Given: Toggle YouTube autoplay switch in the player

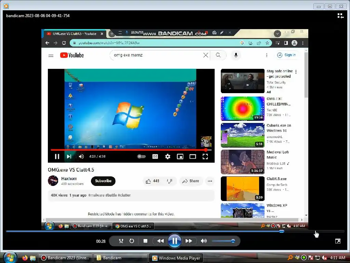Looking at the screenshot, I should [x=141, y=156].
